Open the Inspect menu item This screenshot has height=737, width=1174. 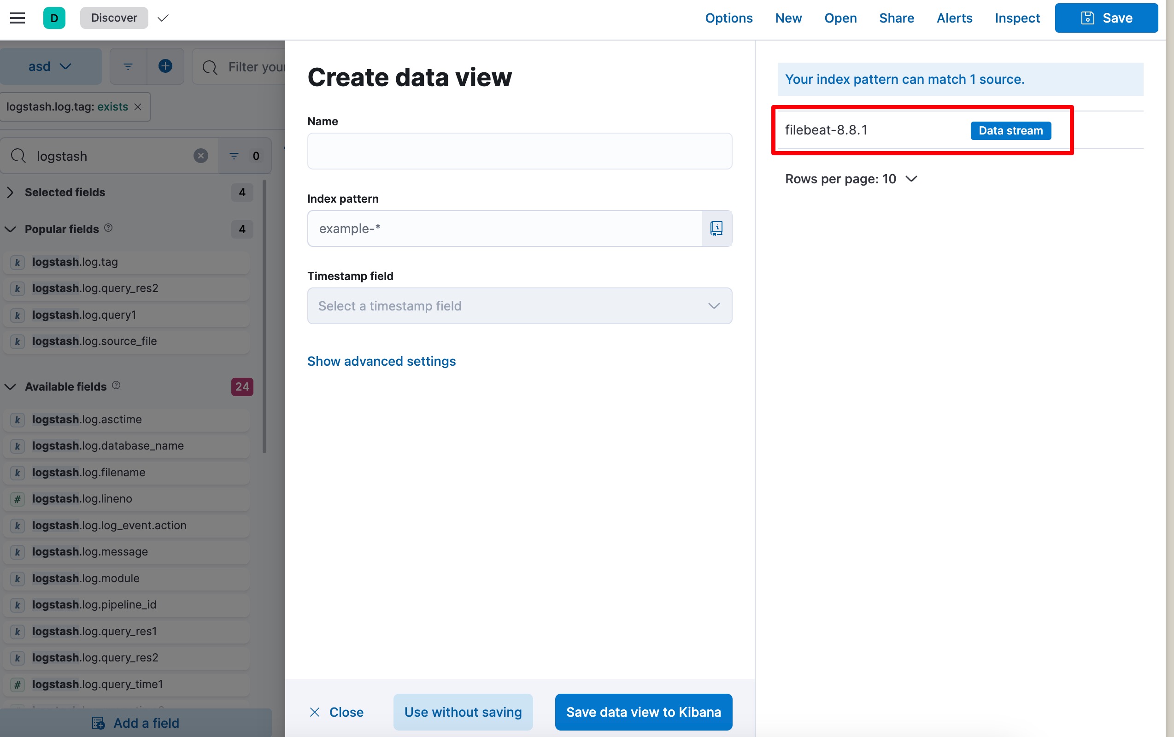pyautogui.click(x=1017, y=18)
